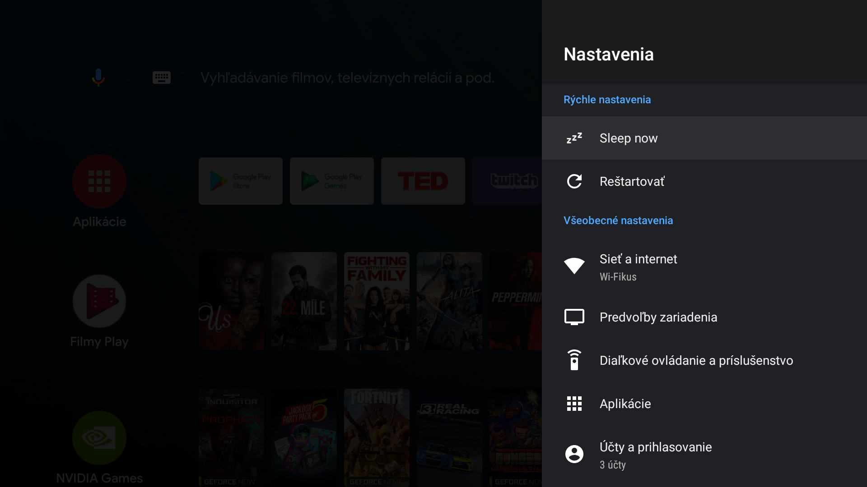This screenshot has height=487, width=867.
Task: Select the Fortnite game cover
Action: tap(377, 437)
